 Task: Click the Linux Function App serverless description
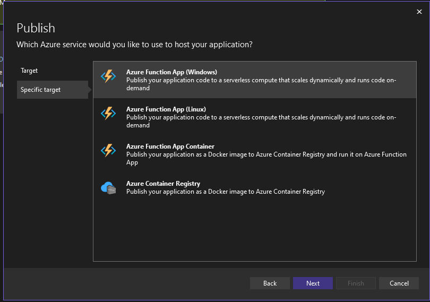[x=261, y=121]
